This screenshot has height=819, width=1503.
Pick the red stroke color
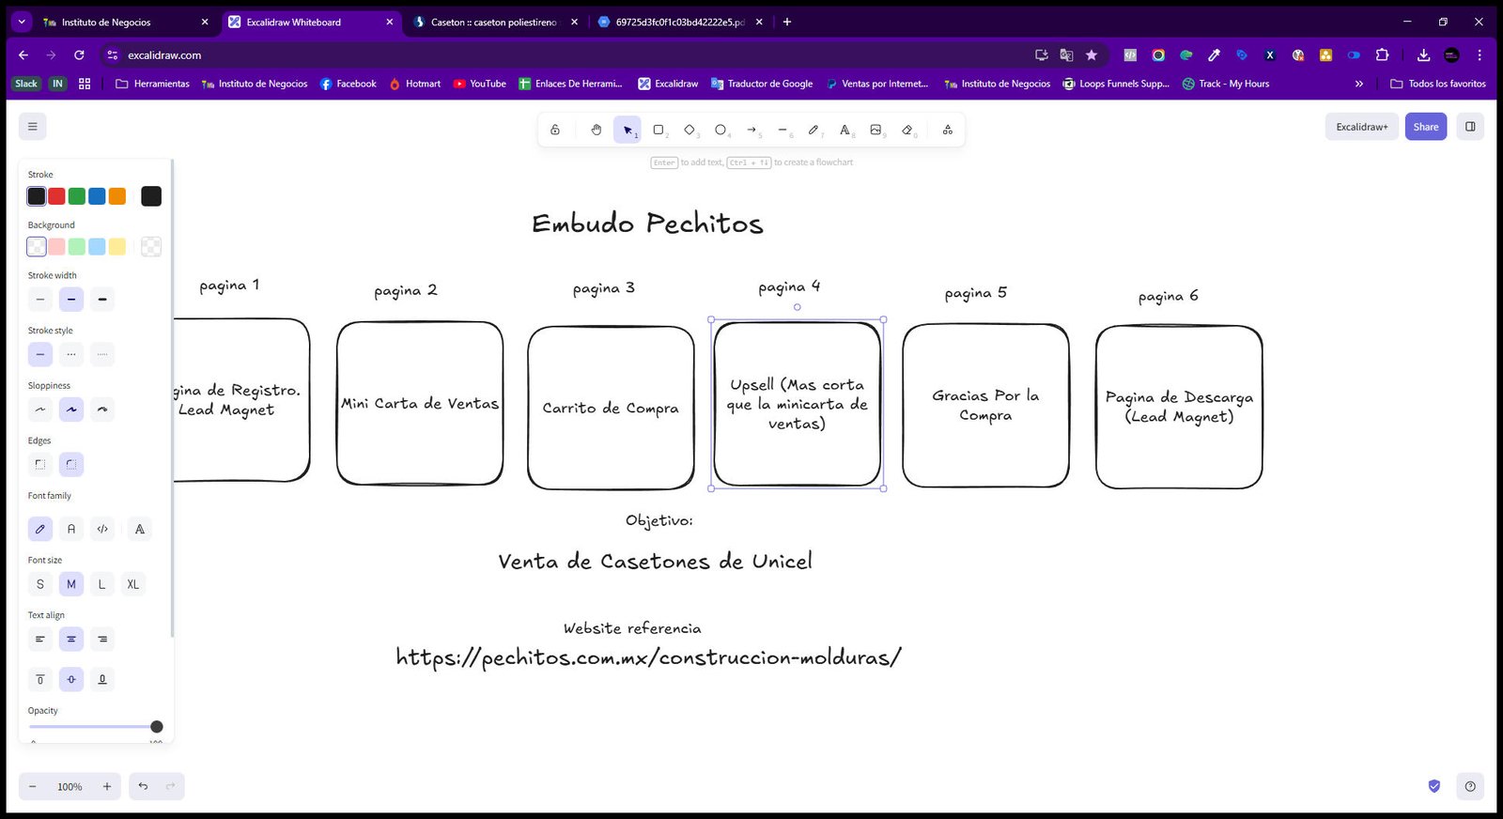(56, 196)
